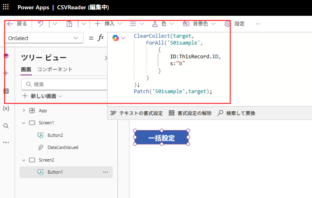Viewport: 312px width, 198px height.
Task: Click 検索して置換 find and replace
Action: pos(237,113)
